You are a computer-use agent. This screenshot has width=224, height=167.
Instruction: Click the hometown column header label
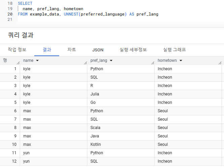click(x=167, y=60)
